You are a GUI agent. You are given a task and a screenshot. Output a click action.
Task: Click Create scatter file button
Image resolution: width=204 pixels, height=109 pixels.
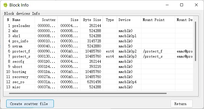point(30,104)
